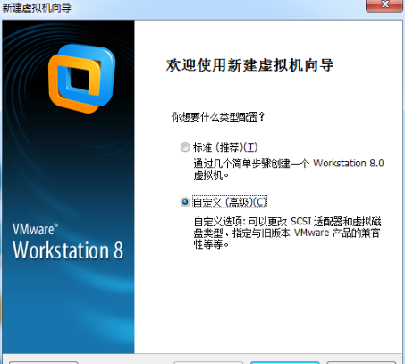This screenshot has width=405, height=364.
Task: Close the 新建虚拟机向导 dialog
Action: pyautogui.click(x=384, y=4)
